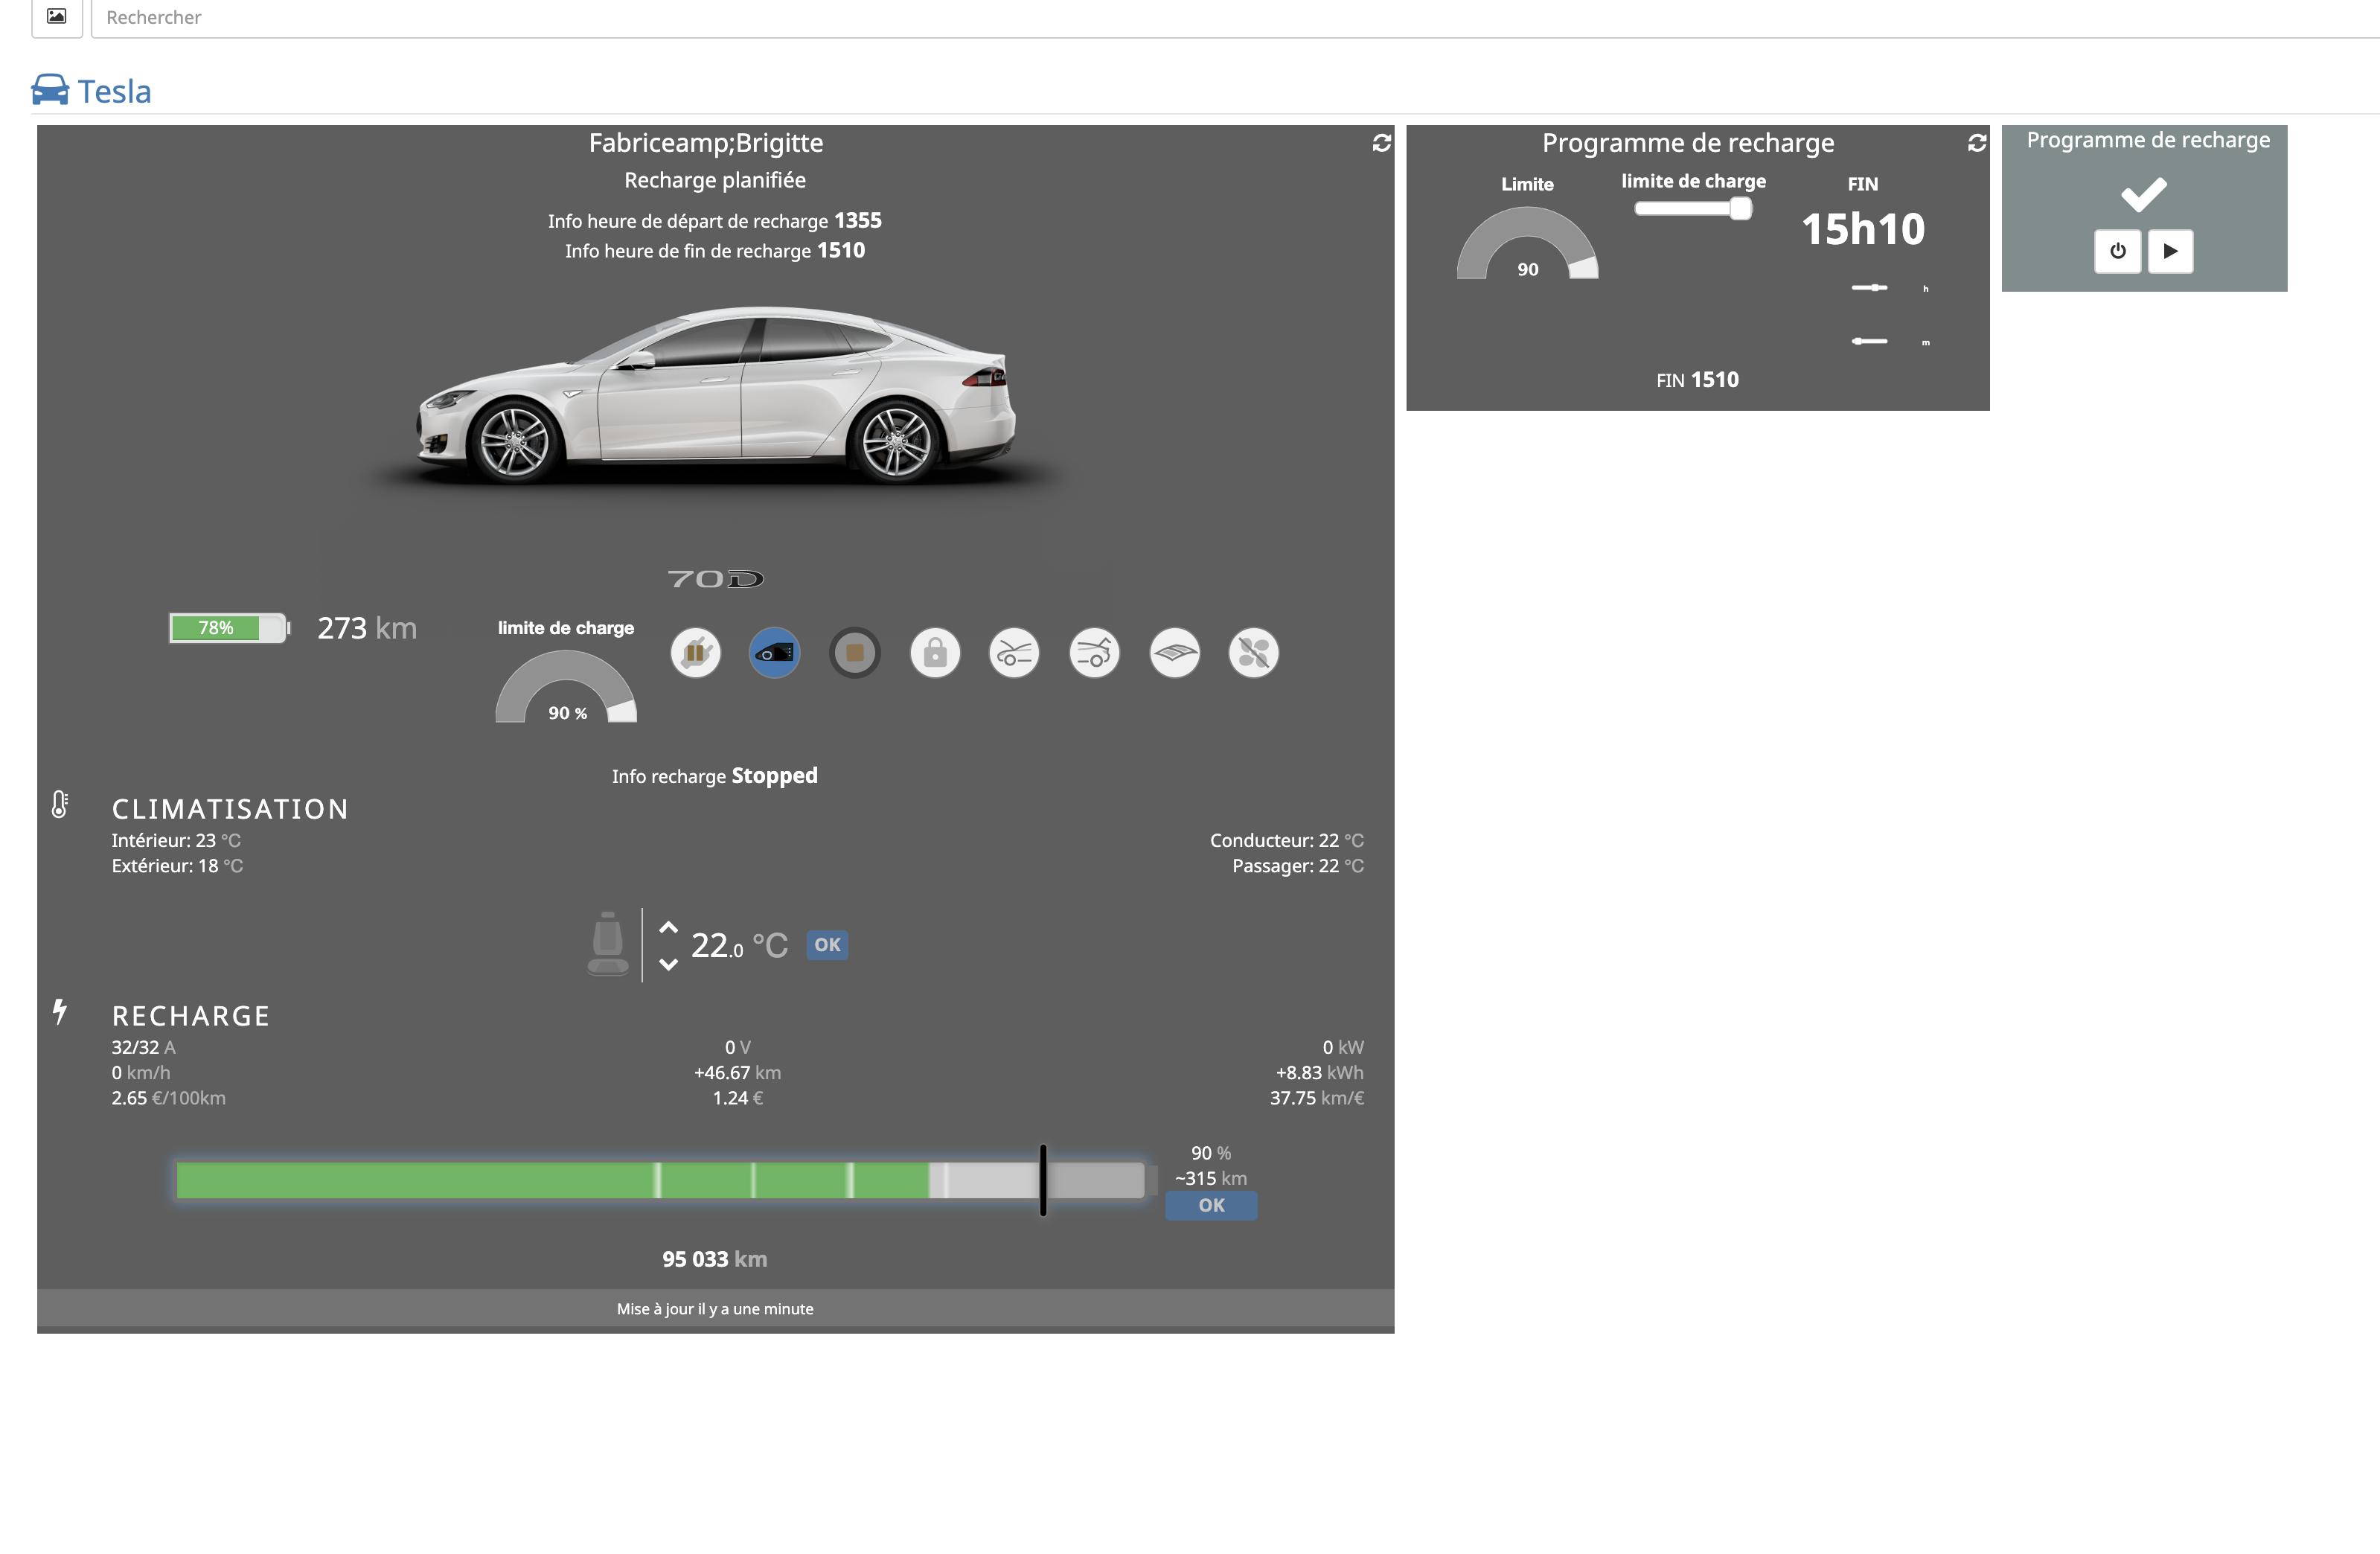Click the RECHARGE section heading

pos(191,1016)
